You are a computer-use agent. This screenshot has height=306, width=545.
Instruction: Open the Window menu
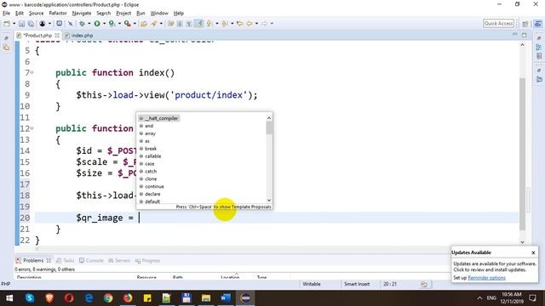(x=159, y=14)
